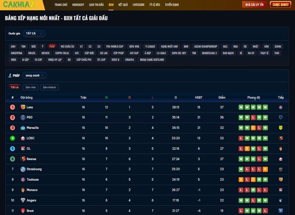Viewport: 295px width, 215px height.
Task: Click the Monaco team crest
Action: (x=23, y=190)
